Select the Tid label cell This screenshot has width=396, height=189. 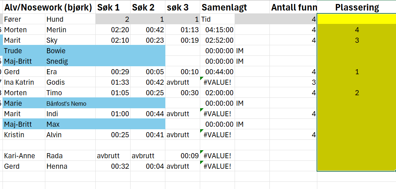point(217,19)
